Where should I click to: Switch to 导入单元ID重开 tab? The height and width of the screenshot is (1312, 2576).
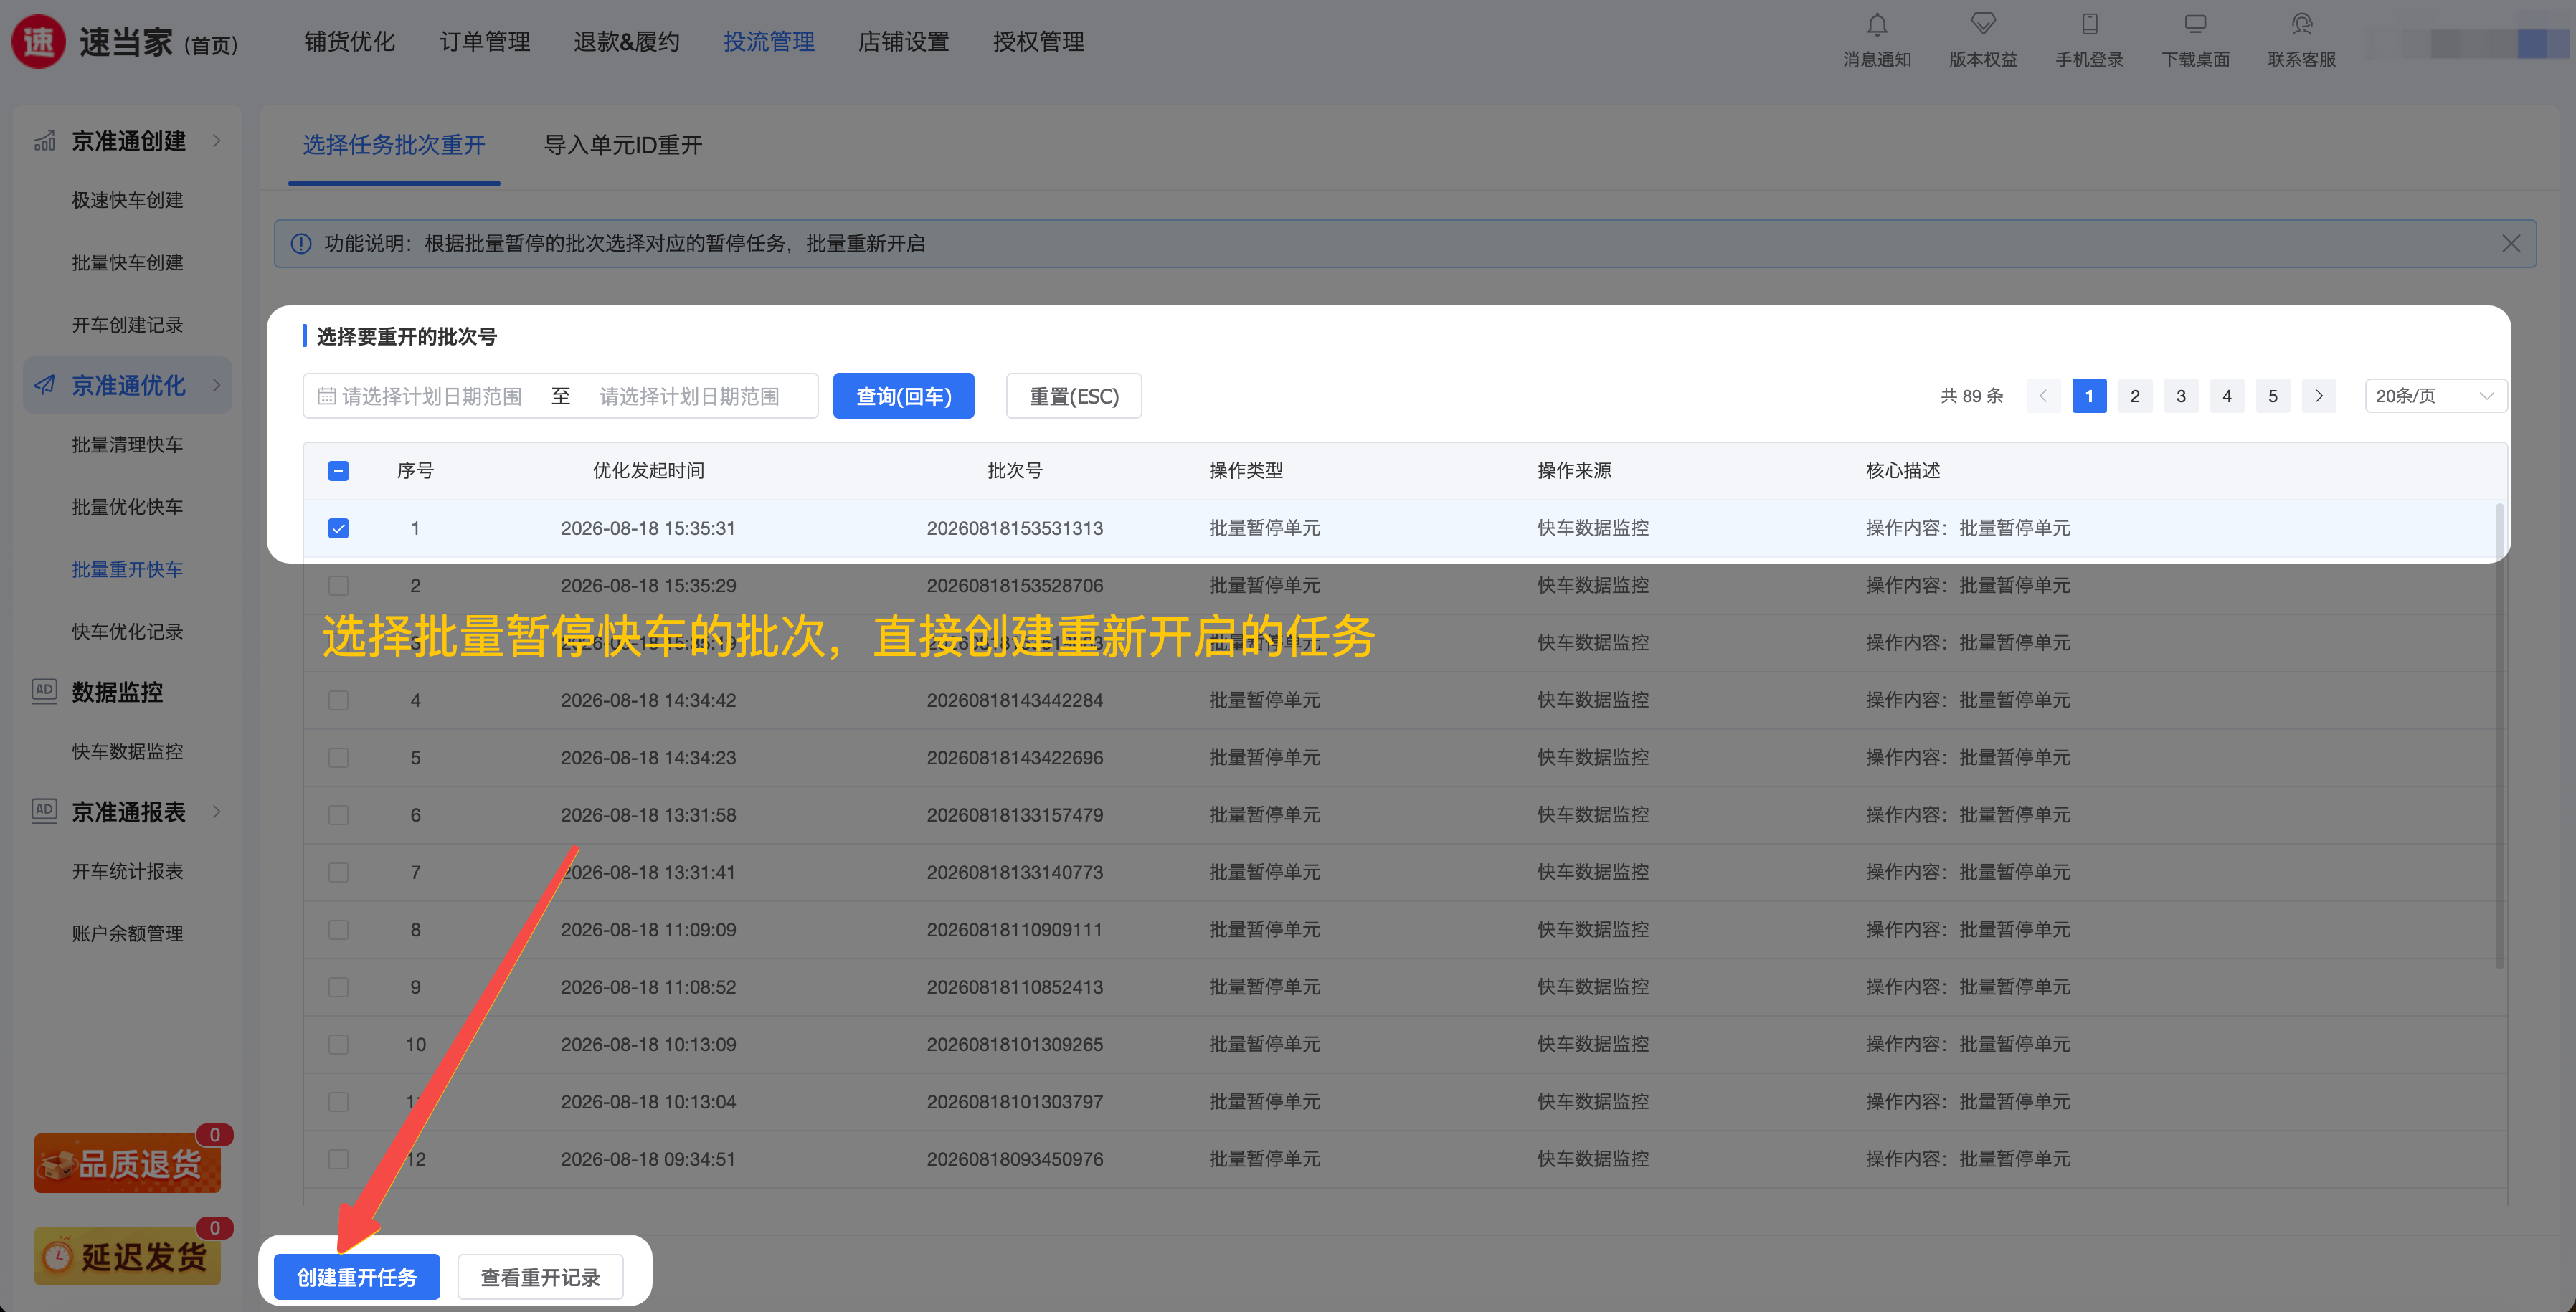click(x=623, y=145)
